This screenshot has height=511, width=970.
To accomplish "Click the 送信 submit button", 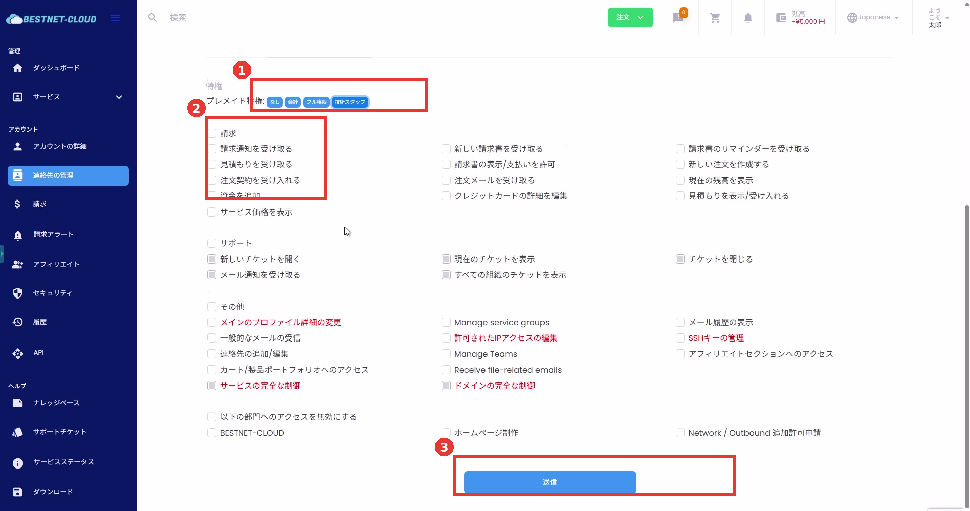I will (x=550, y=482).
